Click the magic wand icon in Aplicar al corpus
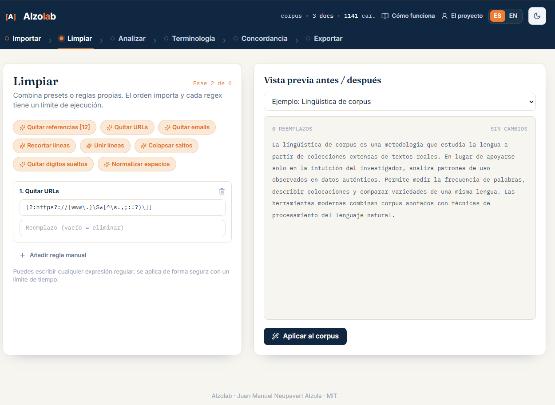The width and height of the screenshot is (555, 405). [275, 336]
